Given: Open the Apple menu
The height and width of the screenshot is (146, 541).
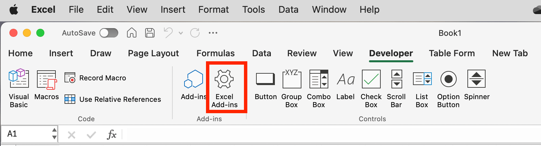Looking at the screenshot, I should (14, 10).
